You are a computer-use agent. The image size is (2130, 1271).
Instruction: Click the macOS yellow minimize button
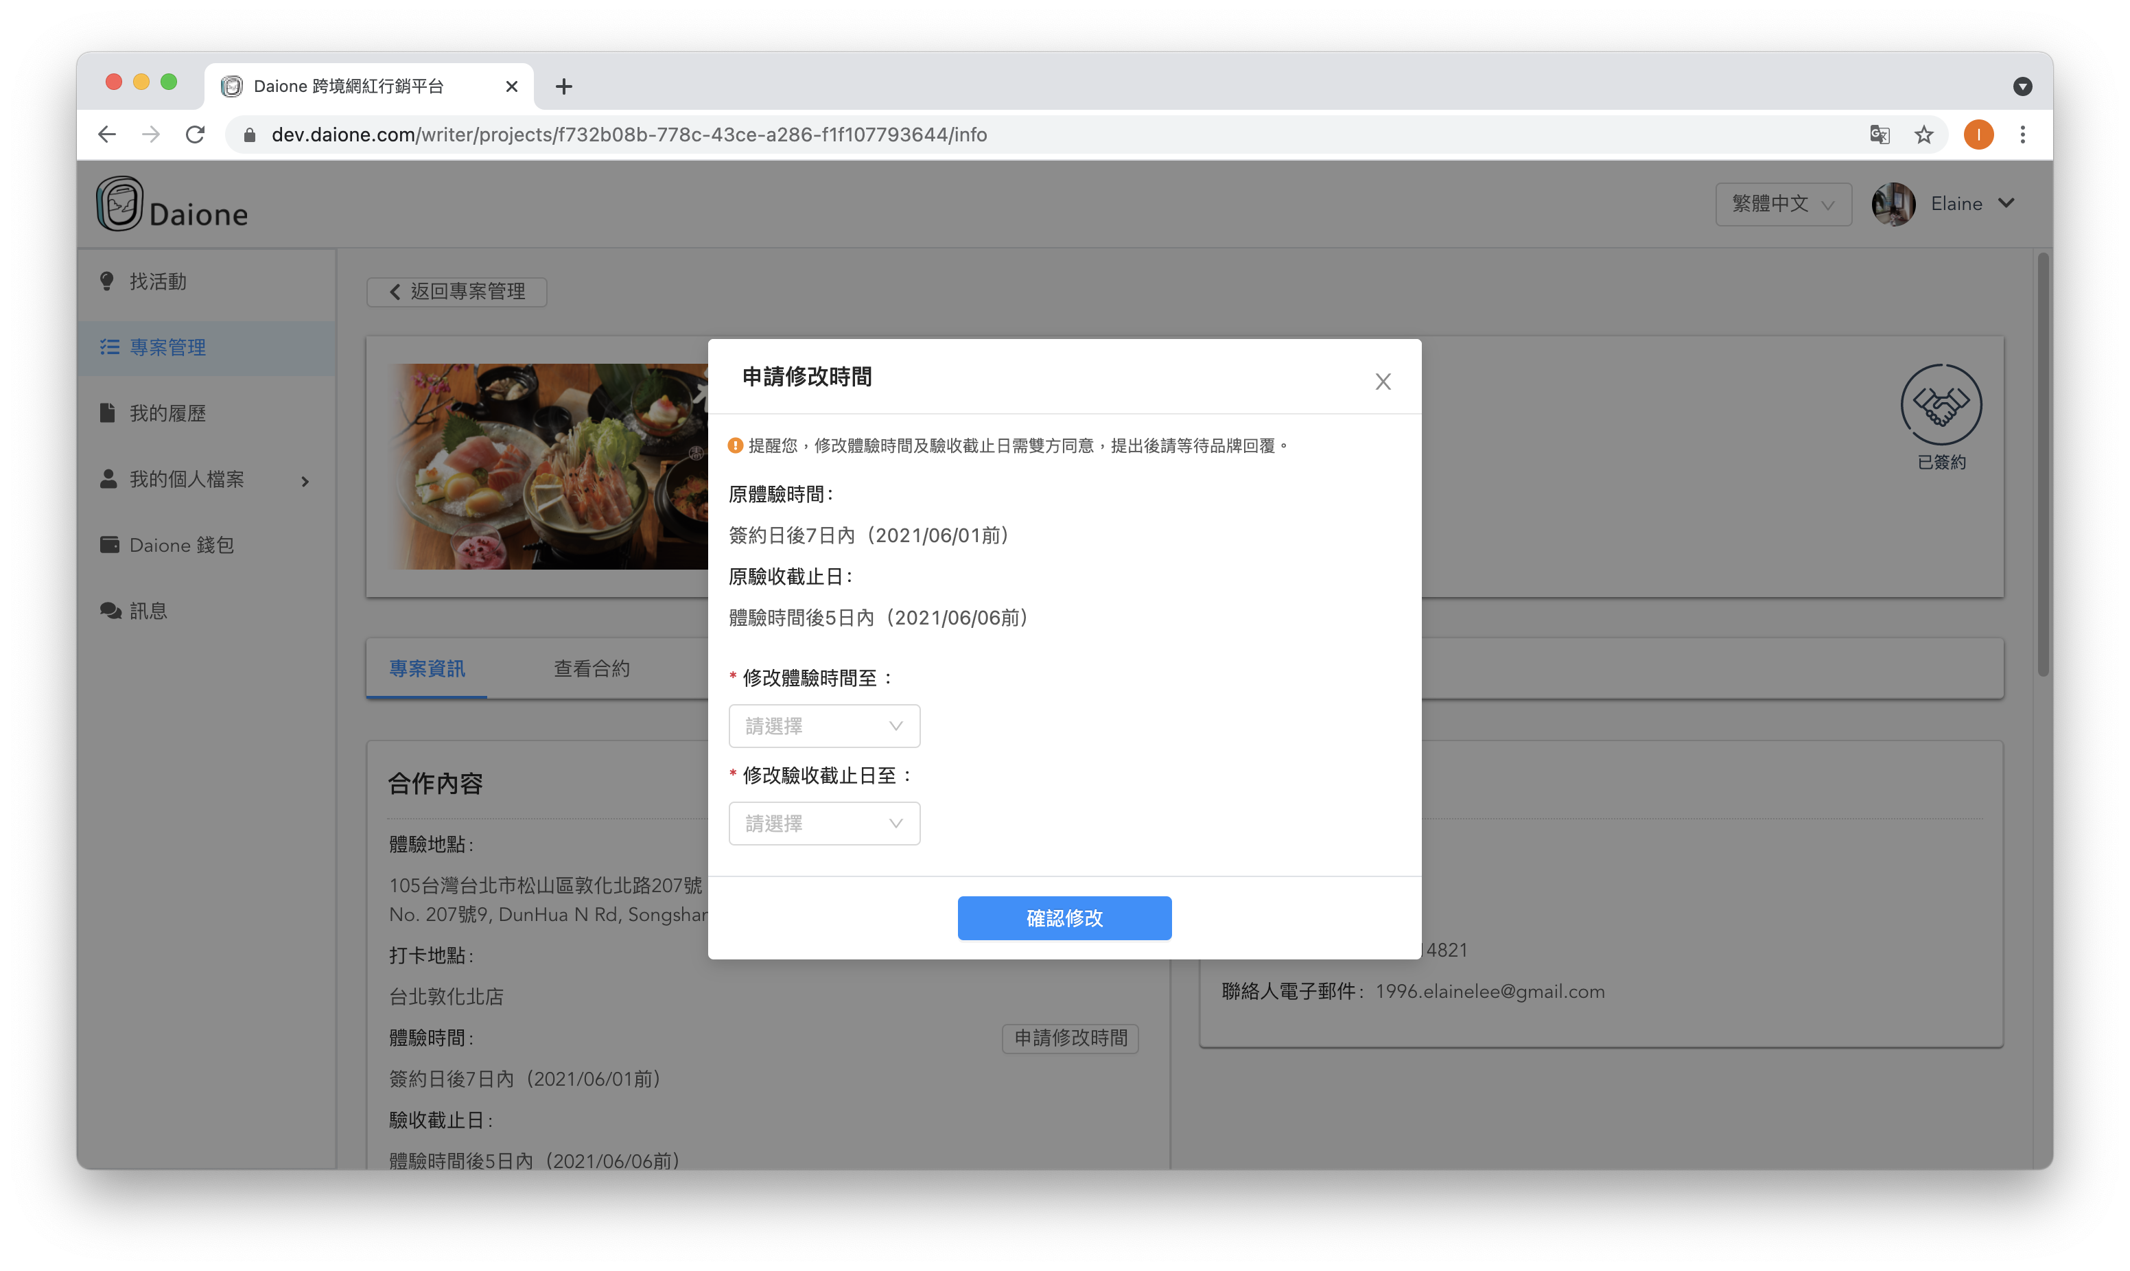(x=141, y=82)
